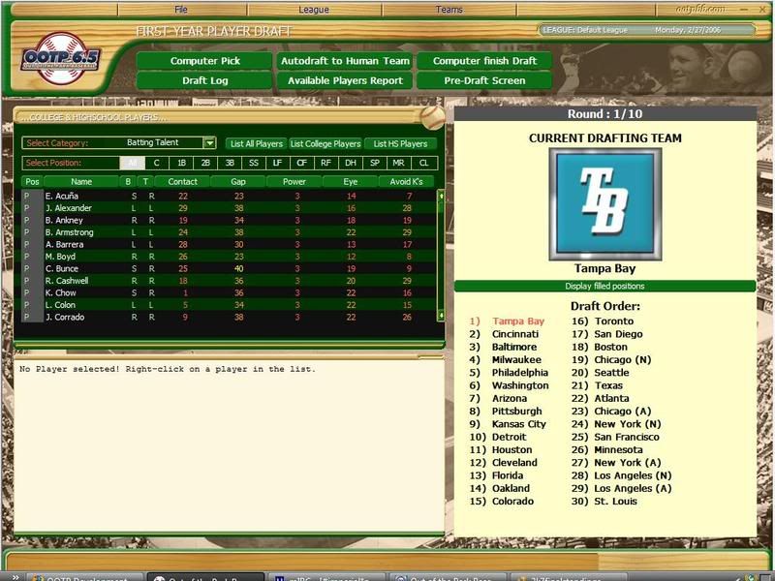Click the OOTP 6.5 baseball logo
This screenshot has width=775, height=581.
61,59
